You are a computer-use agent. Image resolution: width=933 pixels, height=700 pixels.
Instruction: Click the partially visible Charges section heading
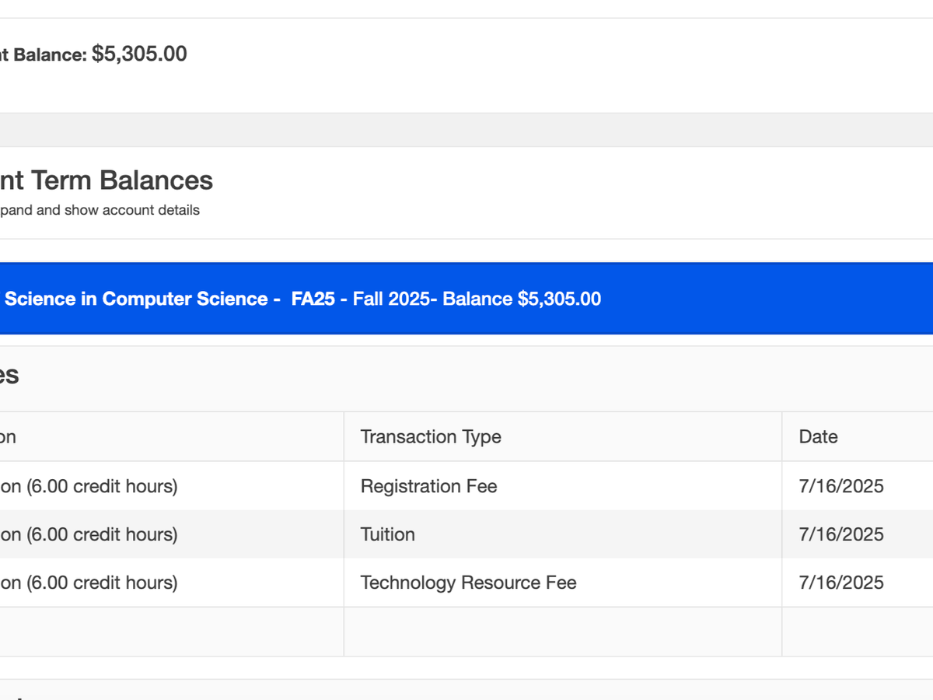(9, 375)
